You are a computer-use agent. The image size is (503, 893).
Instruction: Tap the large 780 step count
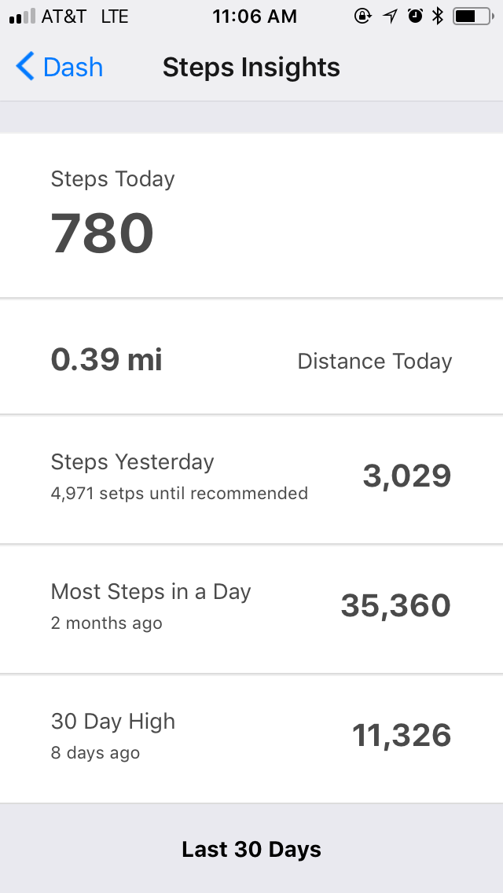(102, 233)
